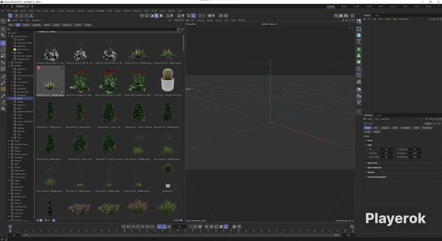Viewport: 442px width, 241px height.
Task: Open the XRefs scene tab button
Action: tap(395, 128)
